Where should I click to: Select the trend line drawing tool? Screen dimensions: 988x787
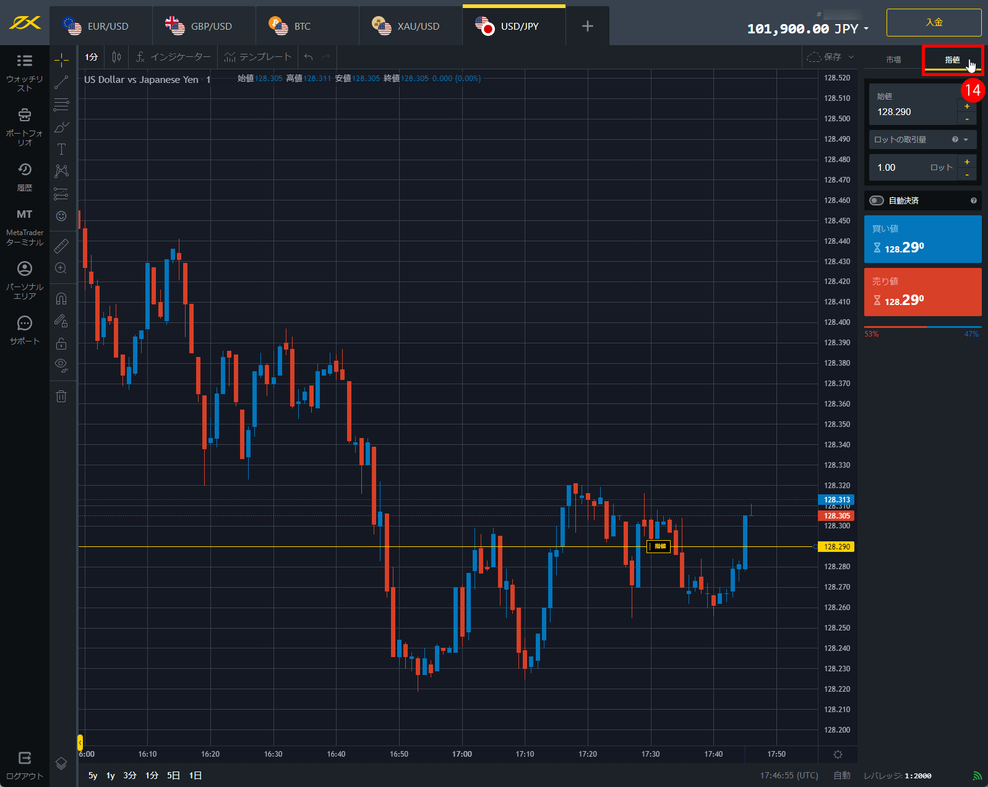click(x=61, y=82)
